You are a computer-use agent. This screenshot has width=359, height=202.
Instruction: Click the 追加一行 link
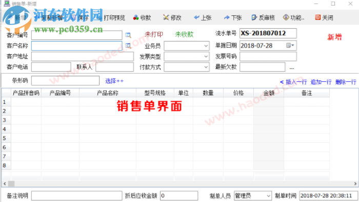[321, 82]
